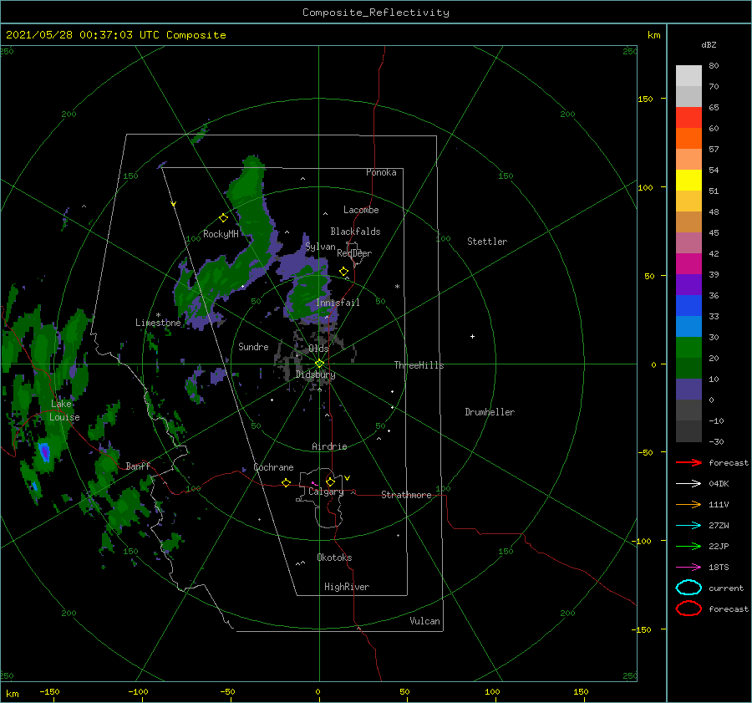
Task: Select the bright green 30–20 dBZ swatch
Action: click(x=688, y=348)
